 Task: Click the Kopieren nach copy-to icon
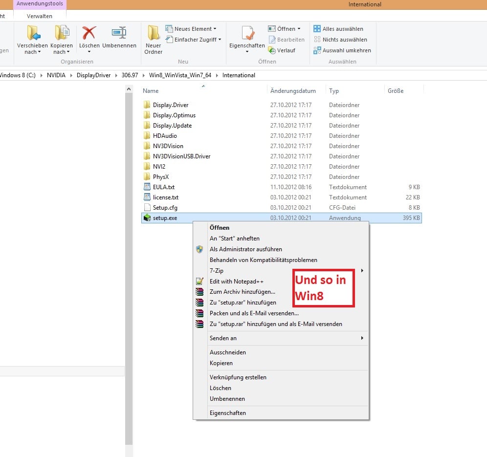point(62,33)
